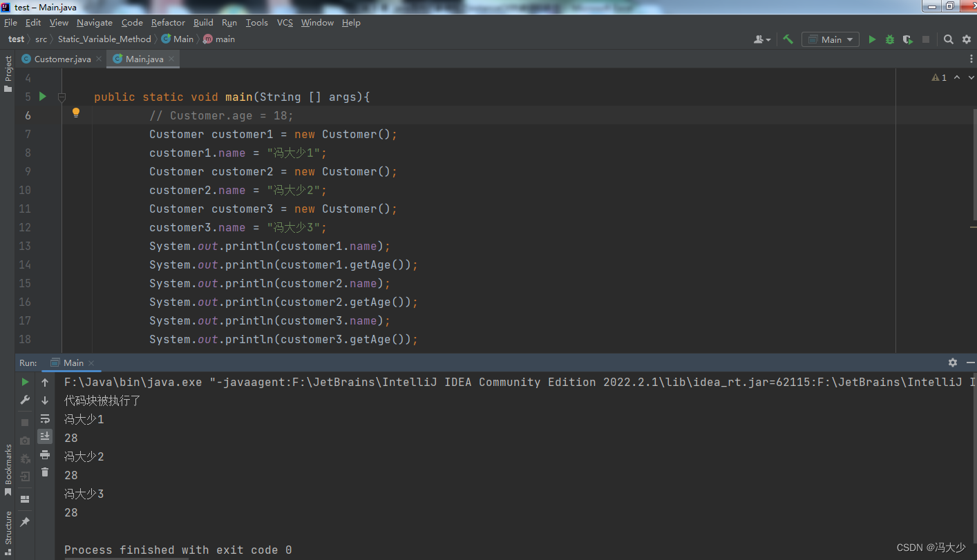The image size is (977, 560).
Task: Click the yellow light bulb intention icon
Action: 76,113
